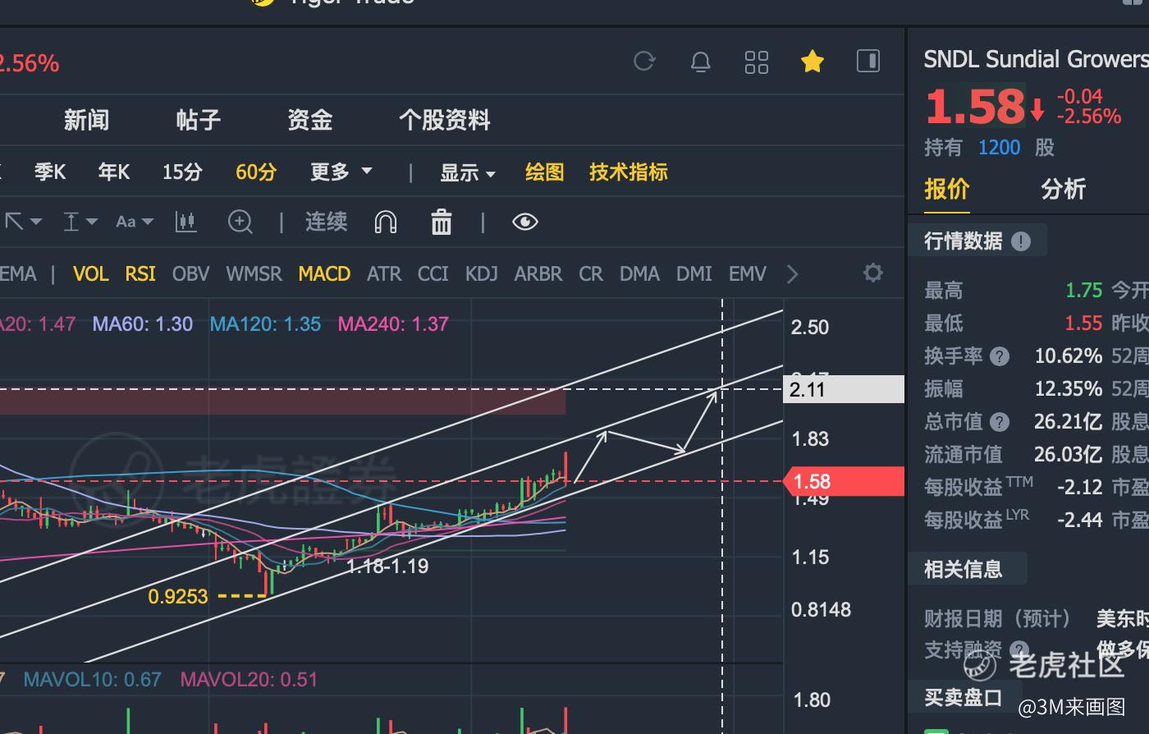Image resolution: width=1149 pixels, height=734 pixels.
Task: Open price alerts via the bell icon
Action: (x=701, y=62)
